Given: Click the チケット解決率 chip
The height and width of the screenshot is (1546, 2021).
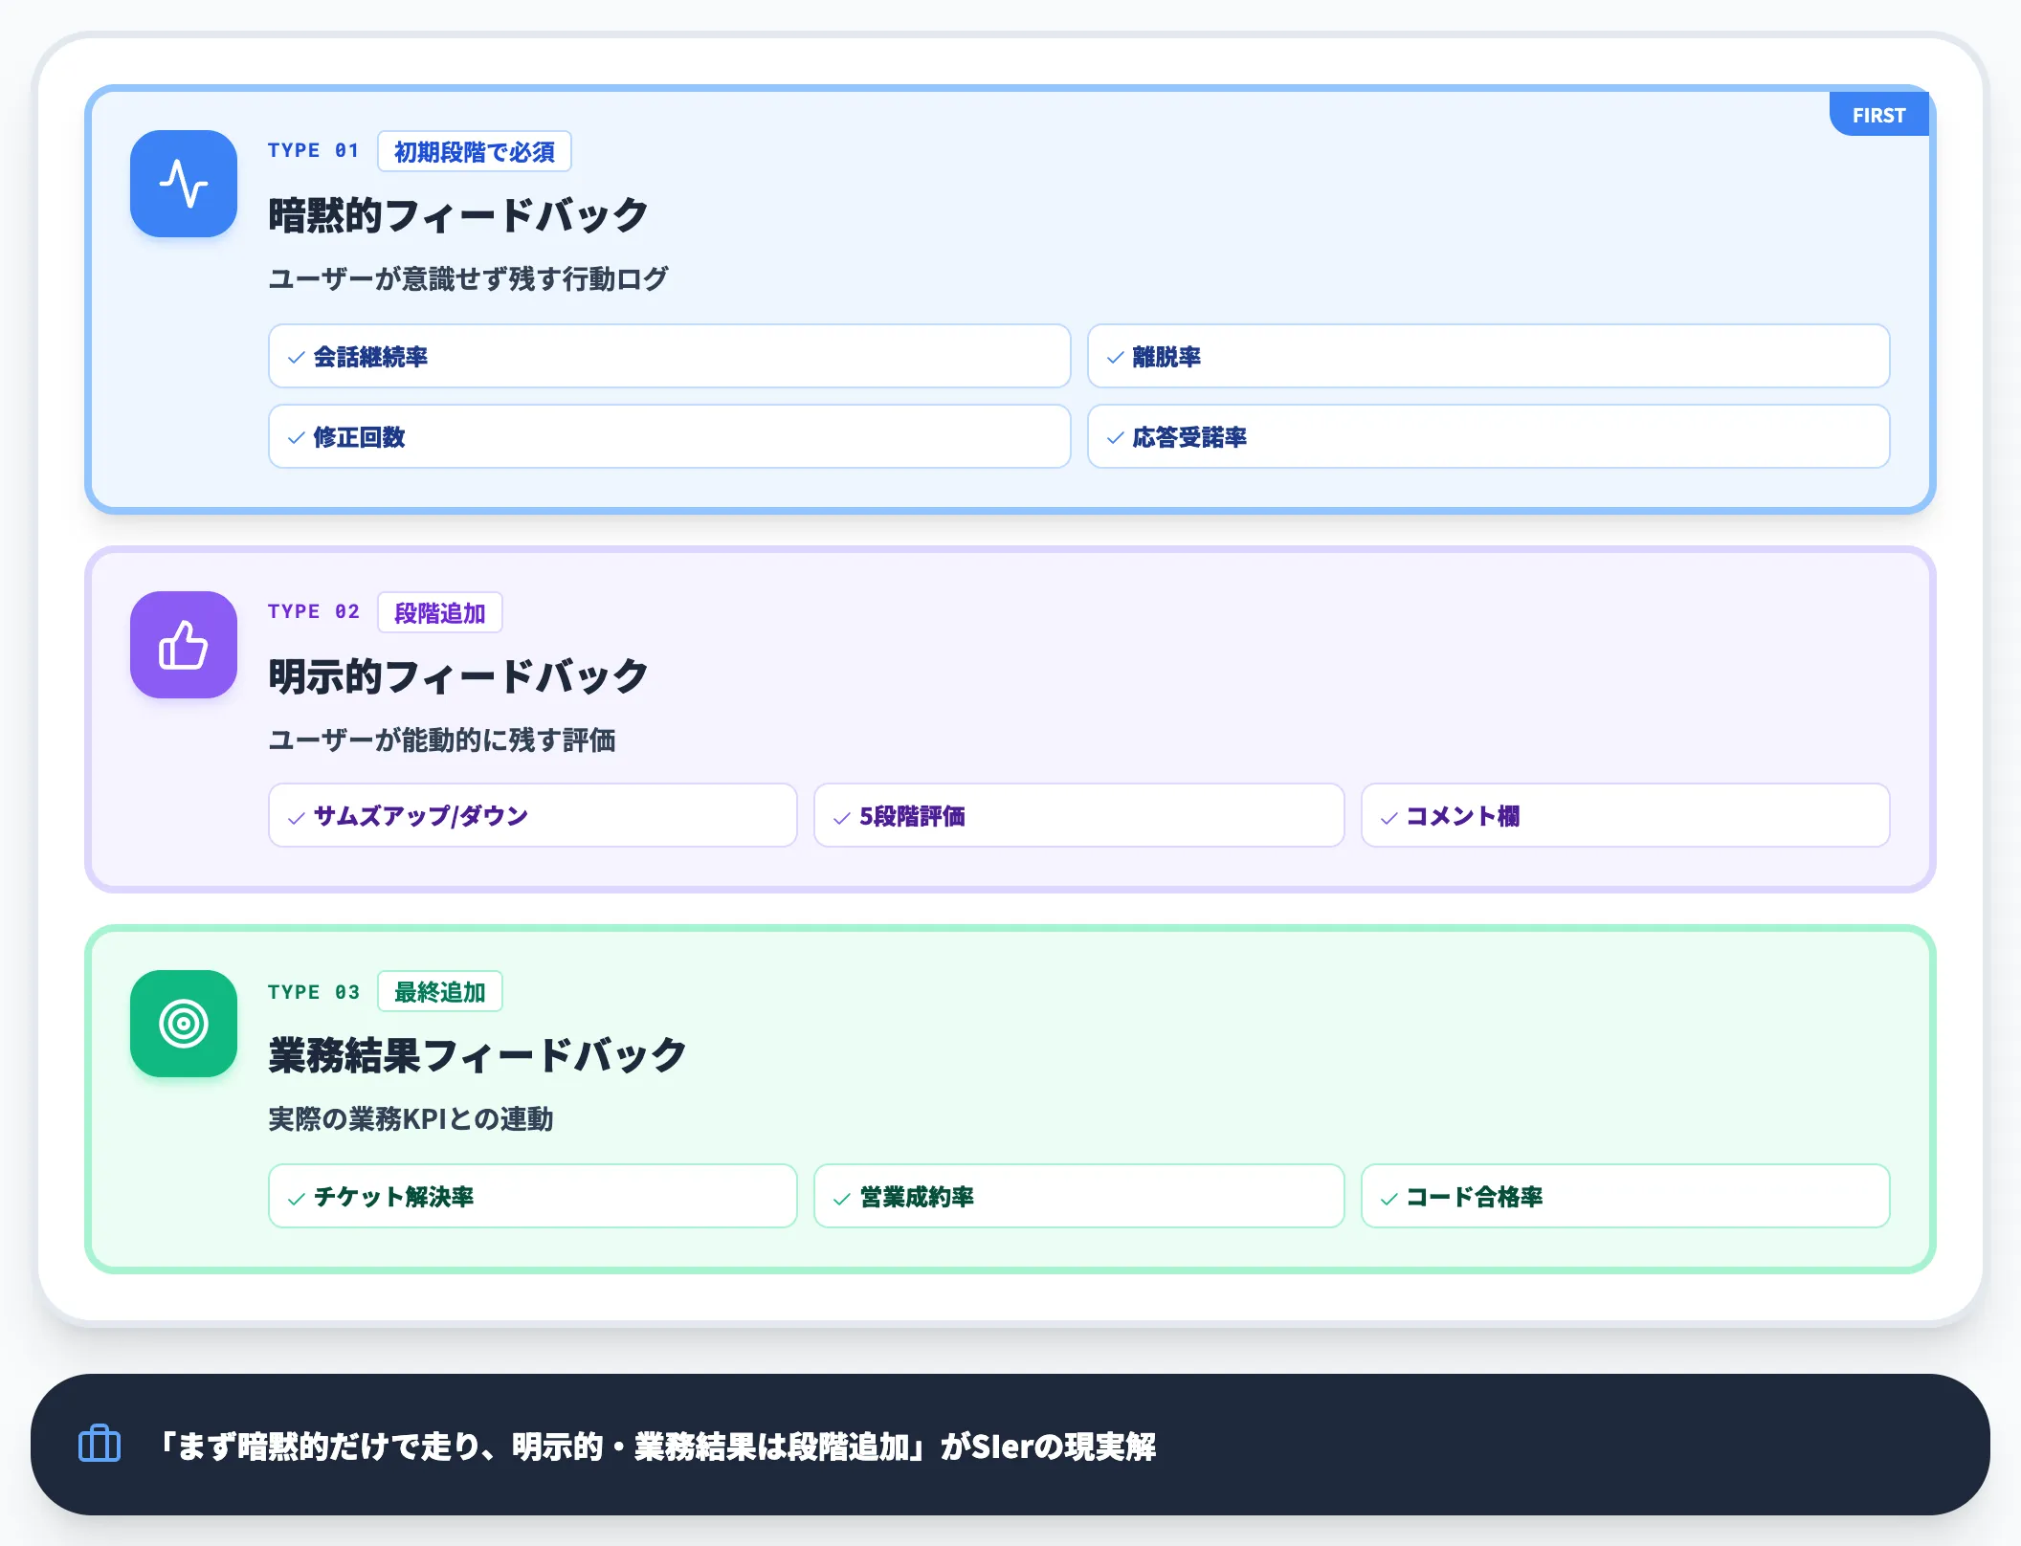Looking at the screenshot, I should coord(533,1196).
